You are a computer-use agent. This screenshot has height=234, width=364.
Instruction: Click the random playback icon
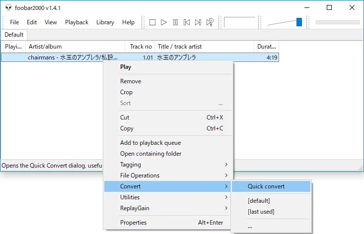(210, 22)
